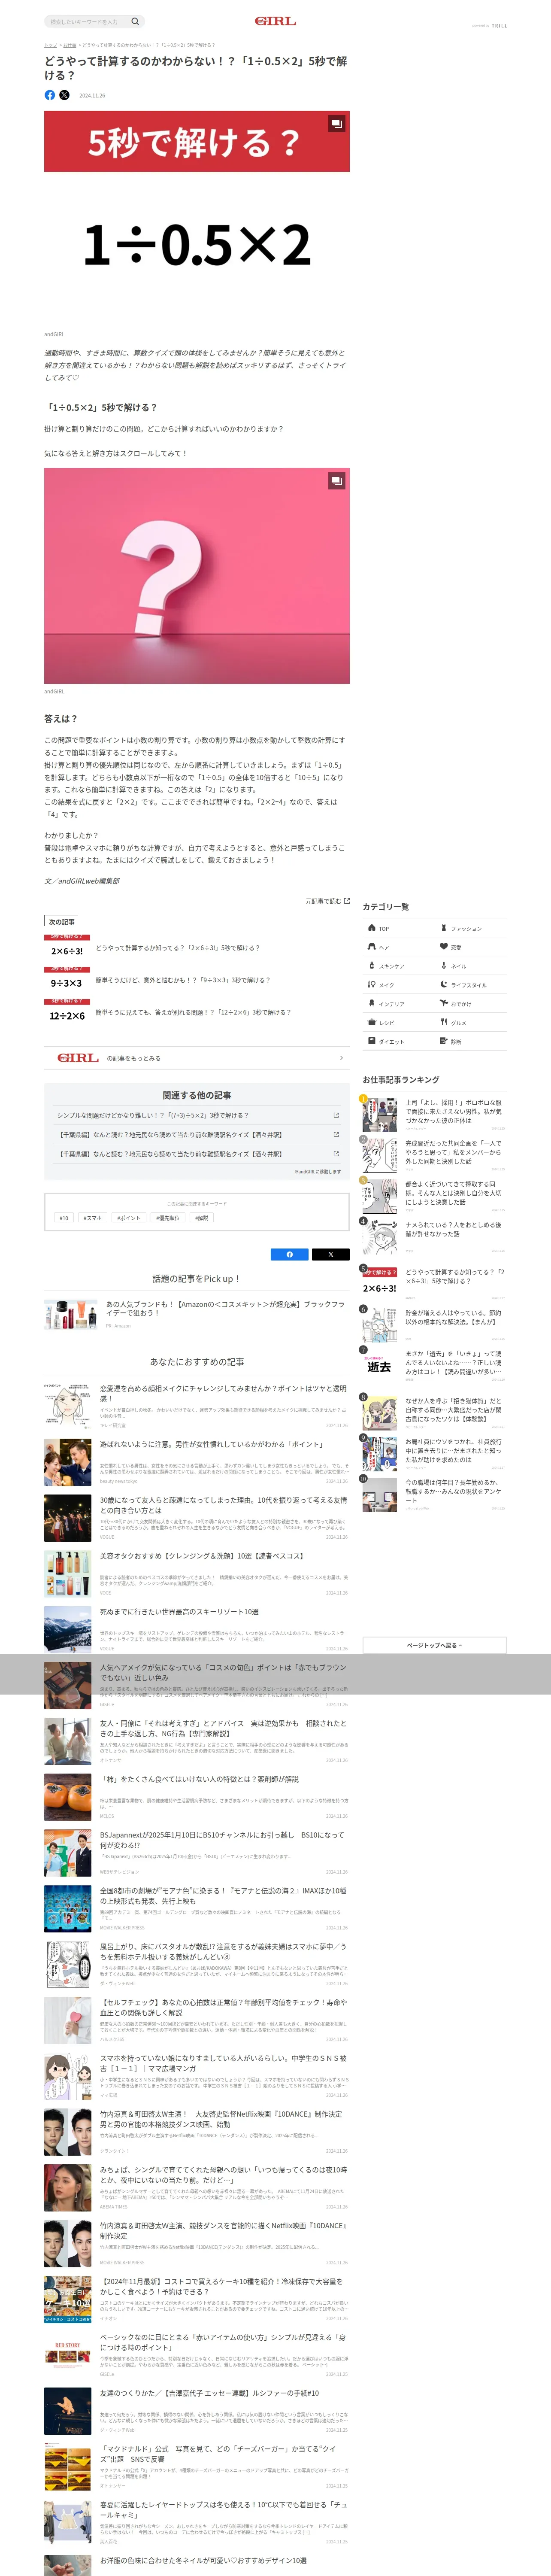Click the 恋愛 heart icon
Screen dimensions: 551x2576
click(444, 947)
